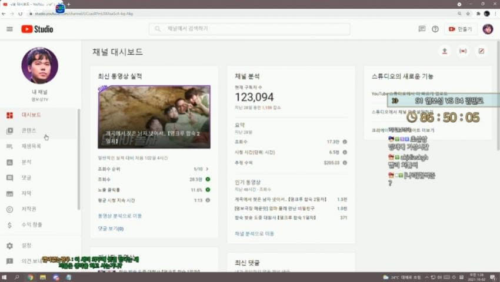This screenshot has width=500, height=282.
Task: Click the weather widget in taskbar
Action: [402, 277]
